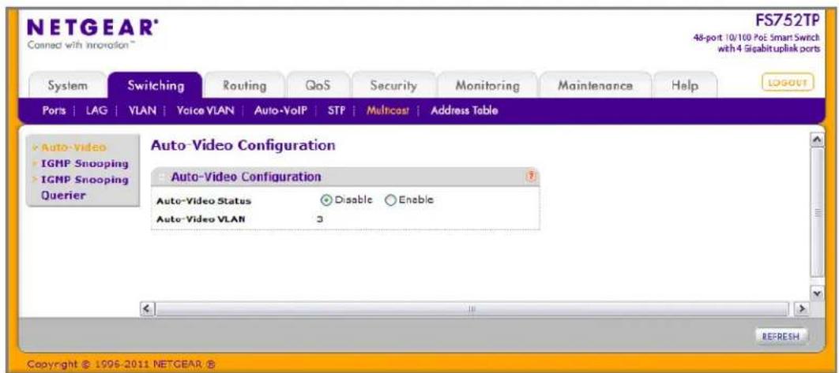
Task: Select Auto-Video in the side menu
Action: (x=74, y=147)
